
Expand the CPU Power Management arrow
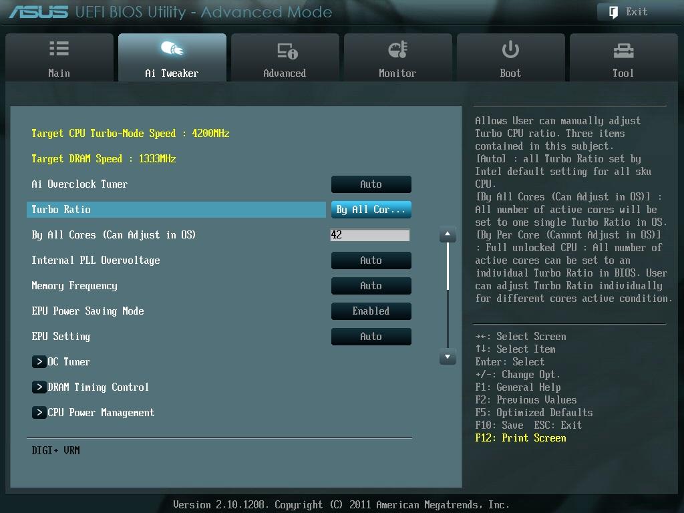point(39,412)
